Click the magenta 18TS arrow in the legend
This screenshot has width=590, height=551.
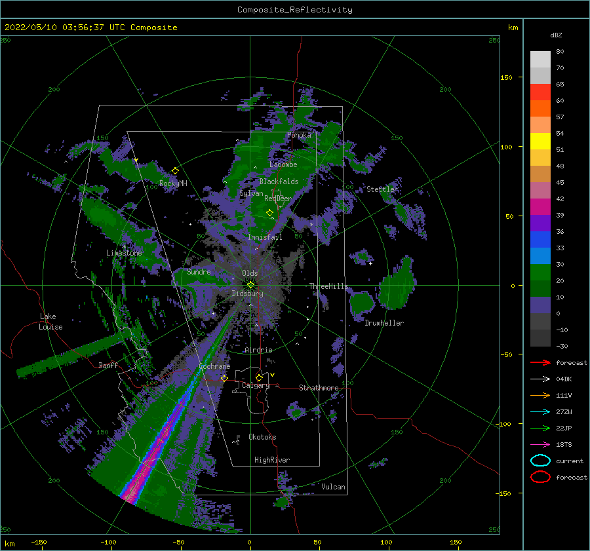coord(540,445)
